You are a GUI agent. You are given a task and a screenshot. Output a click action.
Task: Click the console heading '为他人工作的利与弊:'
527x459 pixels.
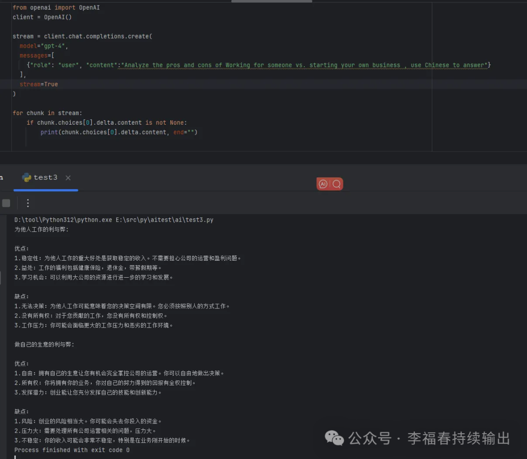[41, 229]
